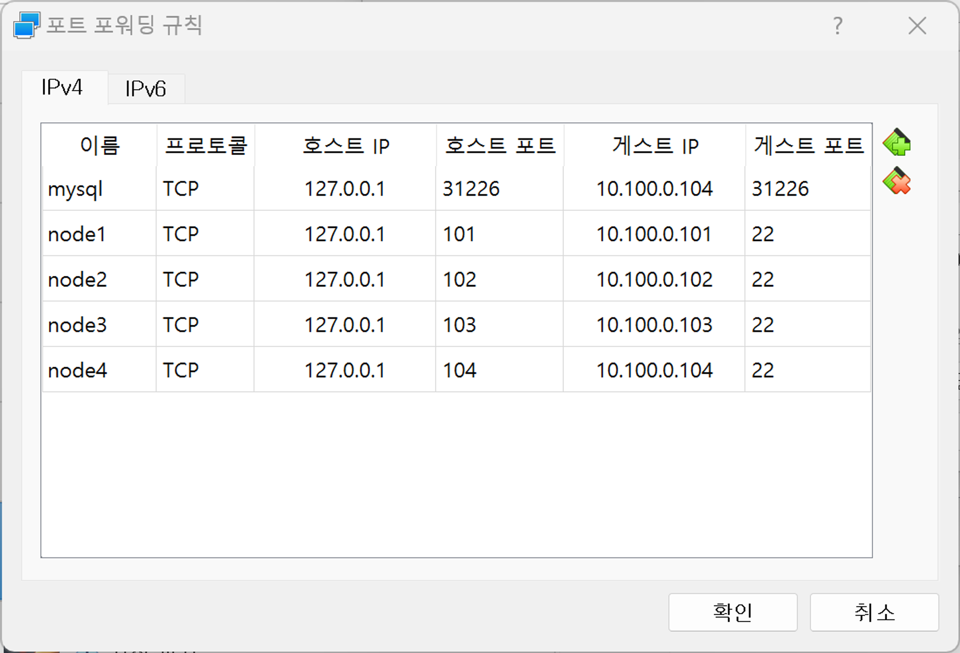The image size is (960, 653).
Task: Open the protocol TCP cell for node3
Action: (x=181, y=325)
